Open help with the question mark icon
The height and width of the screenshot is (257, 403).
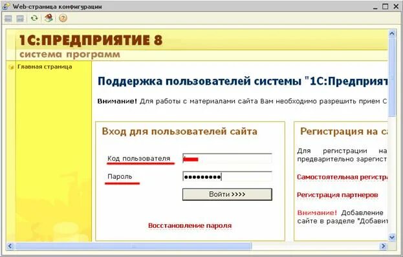click(x=63, y=18)
